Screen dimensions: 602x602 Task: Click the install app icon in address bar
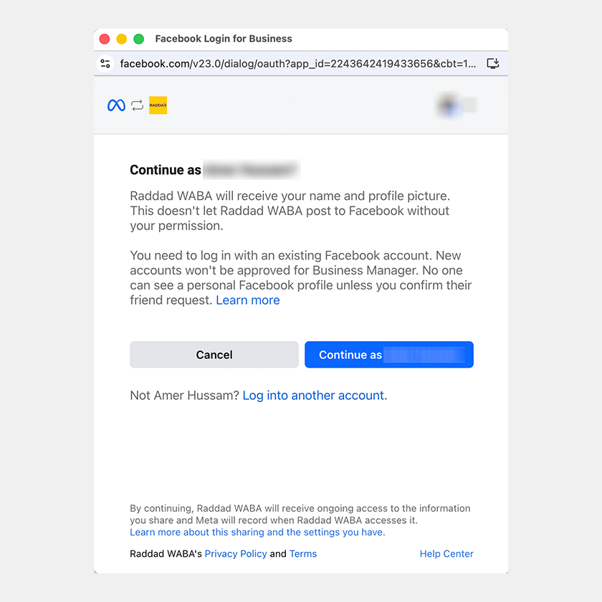tap(492, 64)
